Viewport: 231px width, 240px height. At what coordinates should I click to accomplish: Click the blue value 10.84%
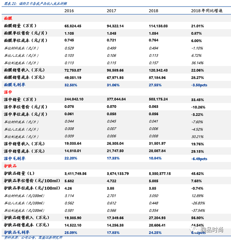[155, 158]
